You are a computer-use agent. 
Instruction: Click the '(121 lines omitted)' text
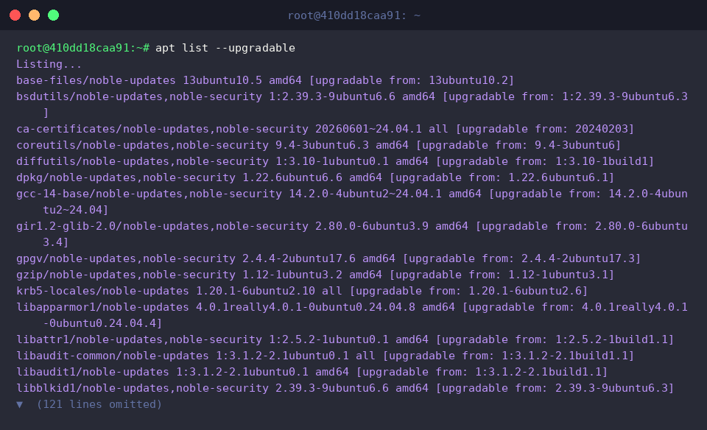tap(99, 404)
